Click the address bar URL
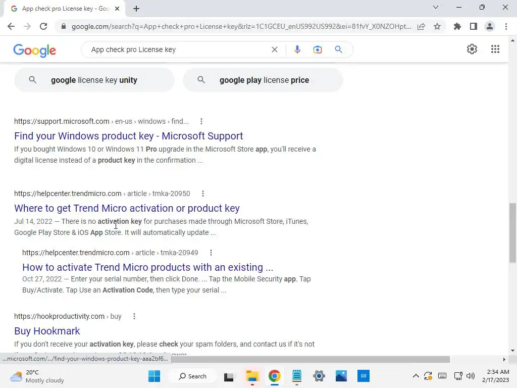This screenshot has width=517, height=388. 241,26
